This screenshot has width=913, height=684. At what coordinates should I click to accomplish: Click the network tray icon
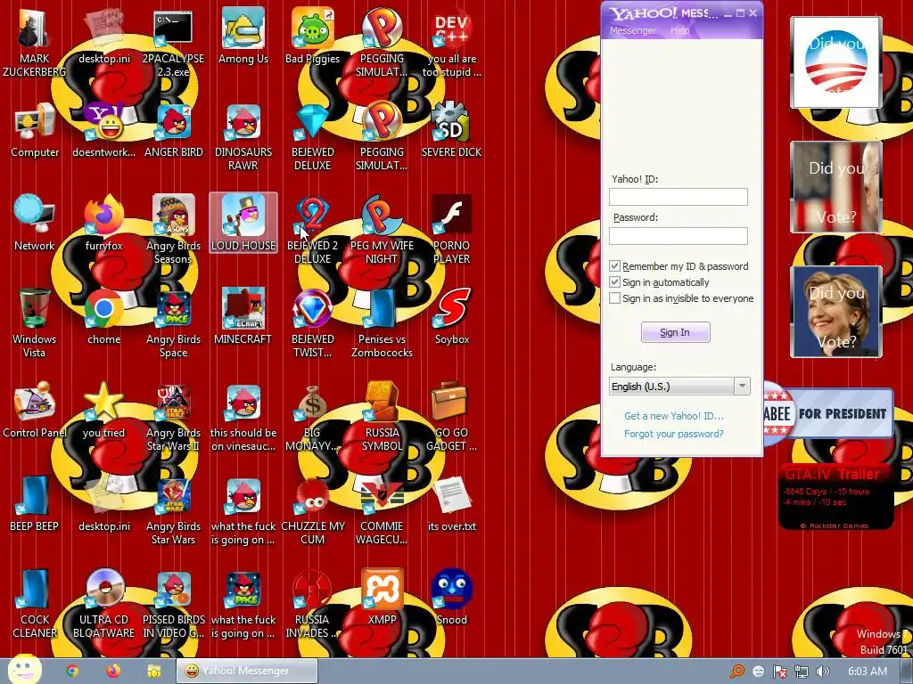coord(802,672)
